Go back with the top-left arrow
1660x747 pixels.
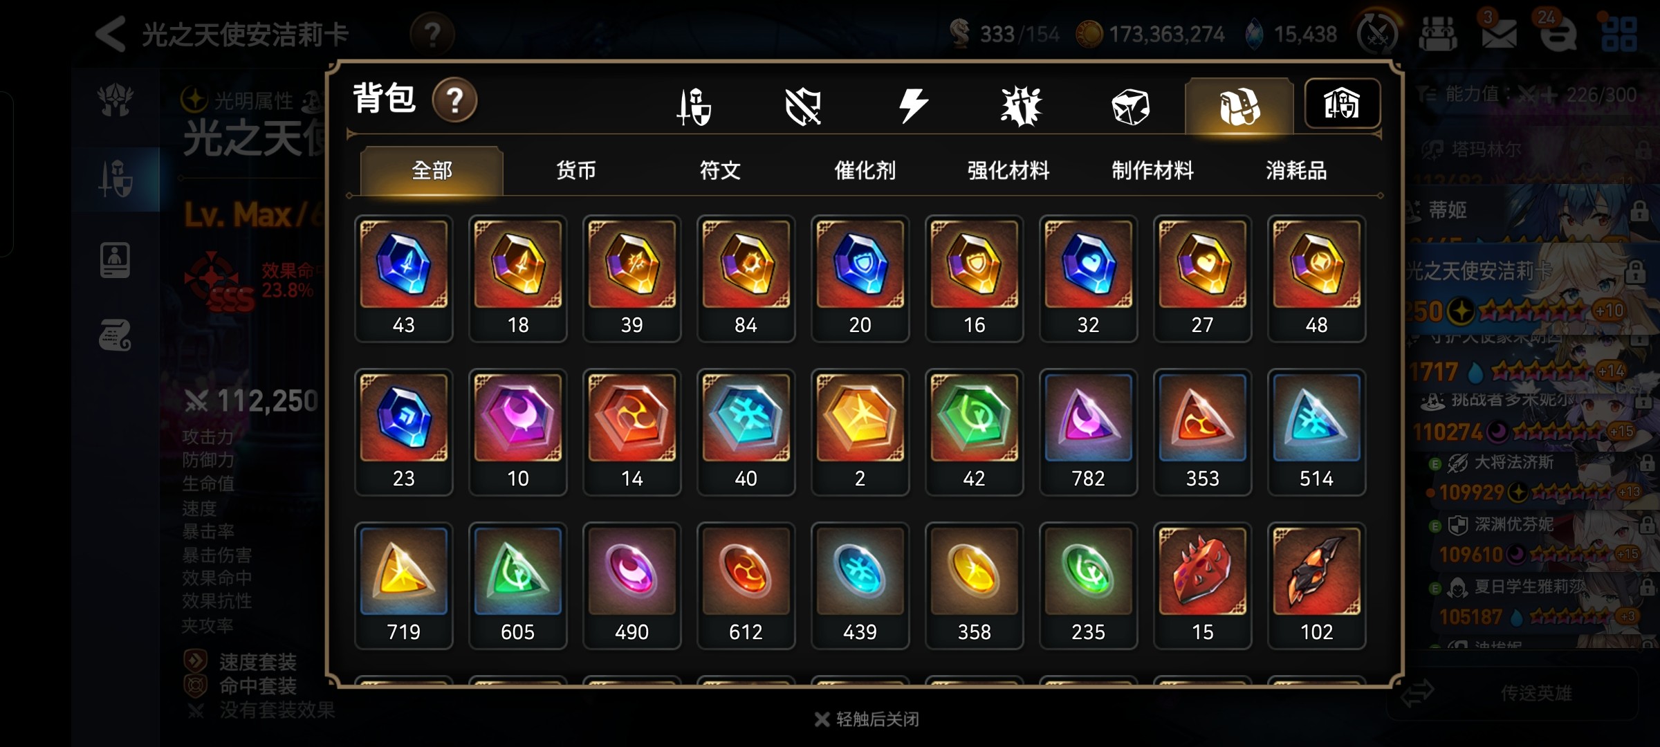[111, 34]
